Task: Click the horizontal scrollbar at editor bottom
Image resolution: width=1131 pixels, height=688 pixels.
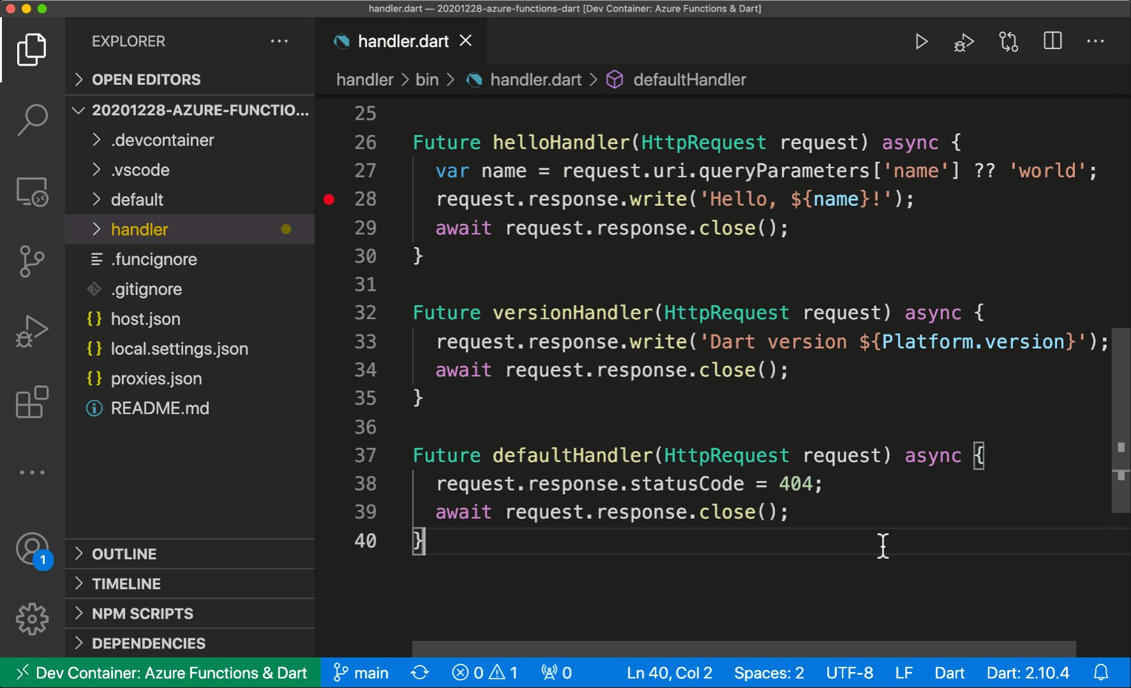Action: click(744, 649)
